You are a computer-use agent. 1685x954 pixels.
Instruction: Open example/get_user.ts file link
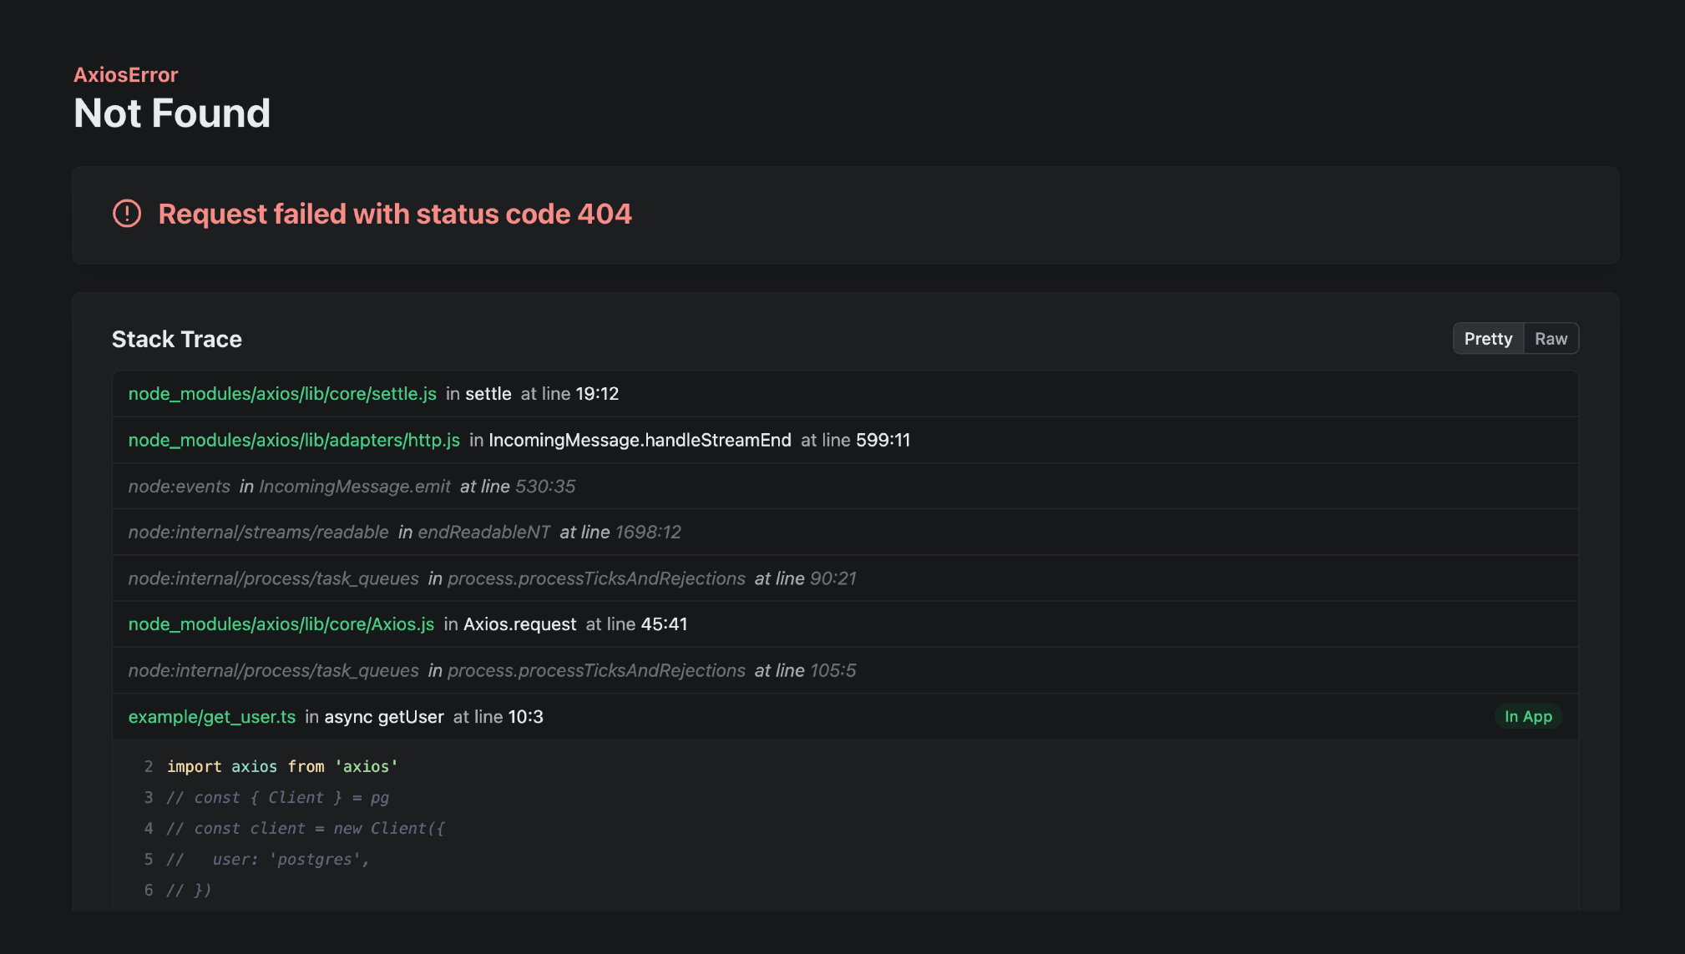click(212, 717)
